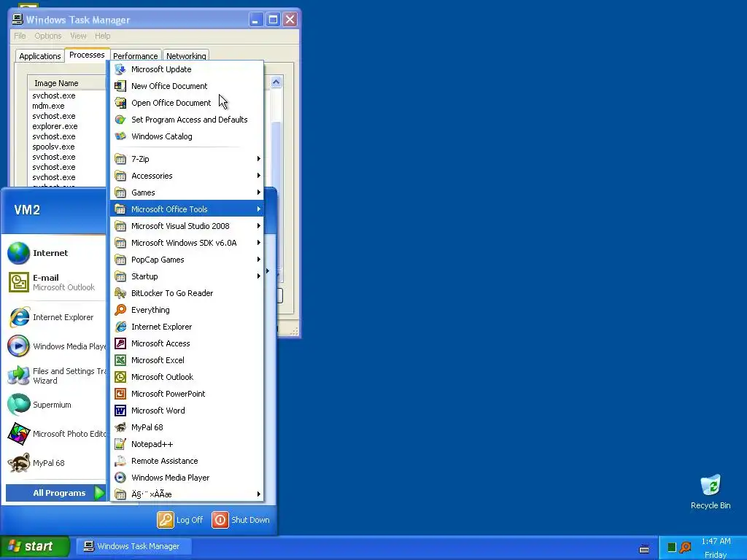Image resolution: width=747 pixels, height=560 pixels.
Task: Expand Microsoft Windows SDK v6.0A folder
Action: point(186,243)
